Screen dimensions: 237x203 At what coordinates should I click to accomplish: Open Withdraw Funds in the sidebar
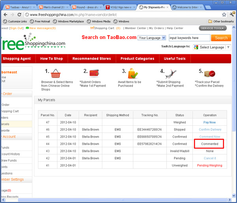coord(9,160)
